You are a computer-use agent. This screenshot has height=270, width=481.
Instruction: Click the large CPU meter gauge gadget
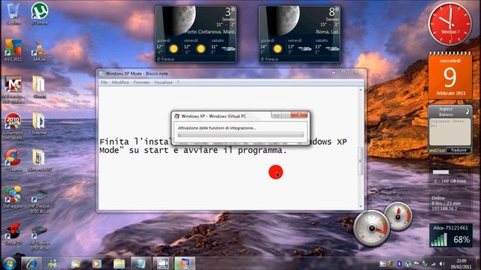371,228
